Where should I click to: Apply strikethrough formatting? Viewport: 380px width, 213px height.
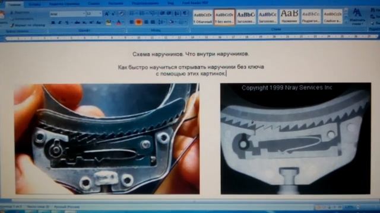77,22
